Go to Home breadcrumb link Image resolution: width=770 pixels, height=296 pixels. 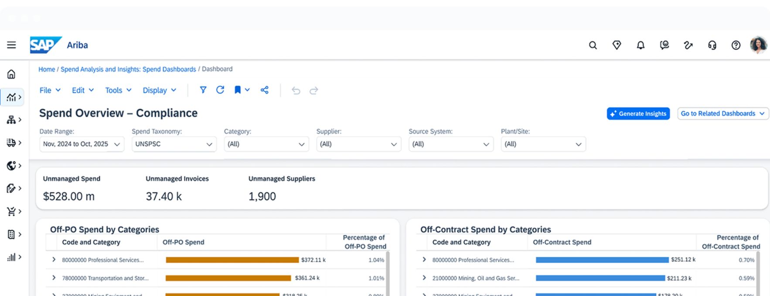[47, 69]
